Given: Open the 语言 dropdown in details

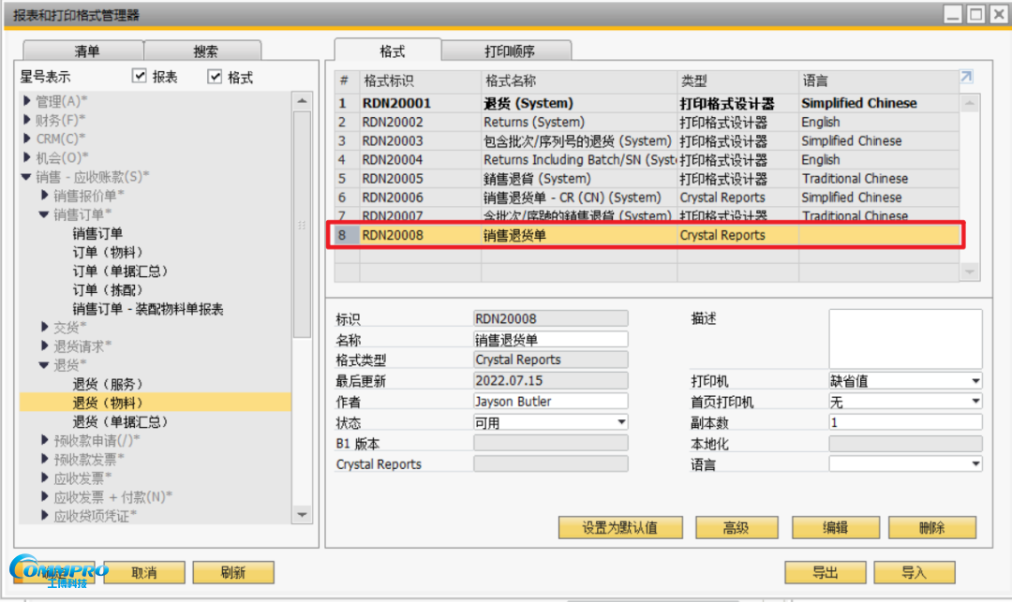Looking at the screenshot, I should point(975,464).
